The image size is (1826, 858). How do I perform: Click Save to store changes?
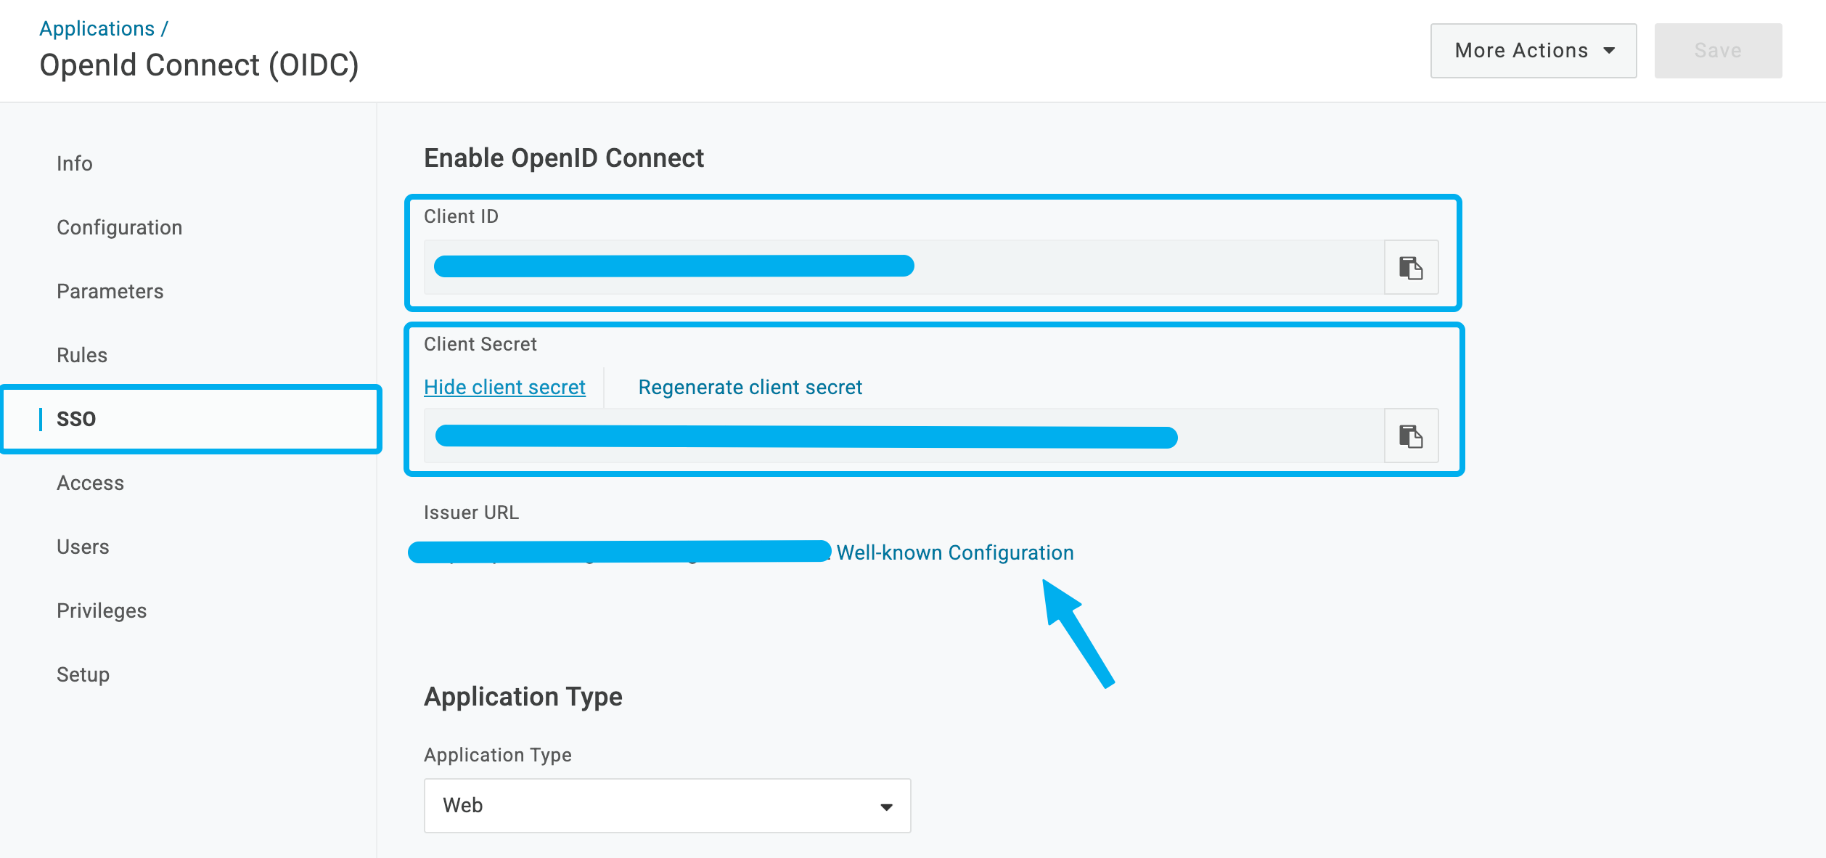coord(1717,50)
